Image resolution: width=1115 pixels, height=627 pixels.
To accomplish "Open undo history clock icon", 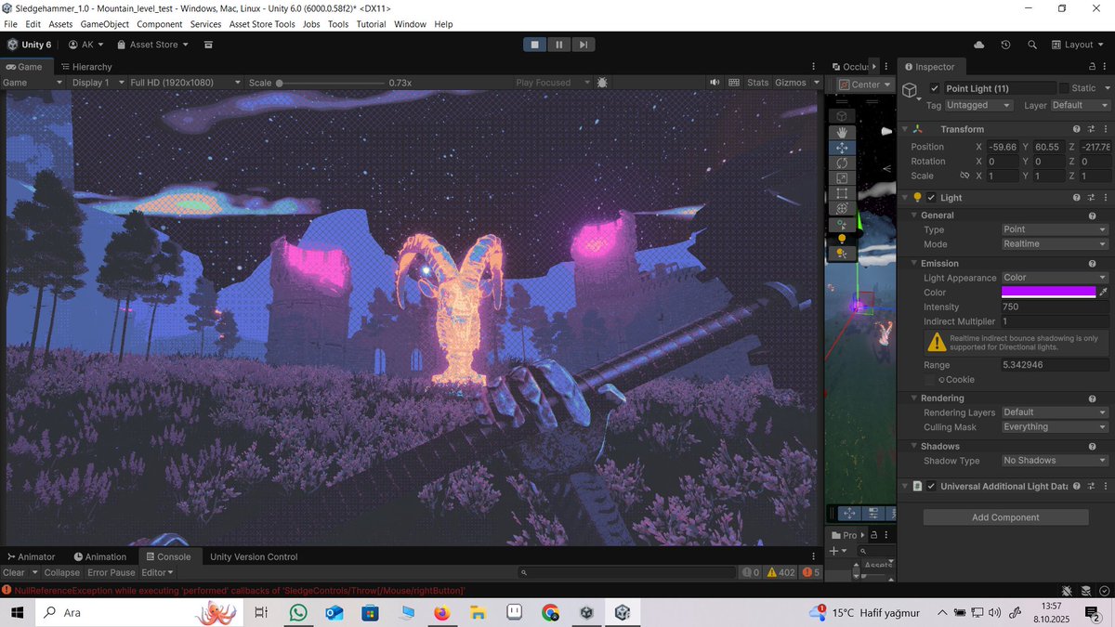I will pyautogui.click(x=1005, y=45).
